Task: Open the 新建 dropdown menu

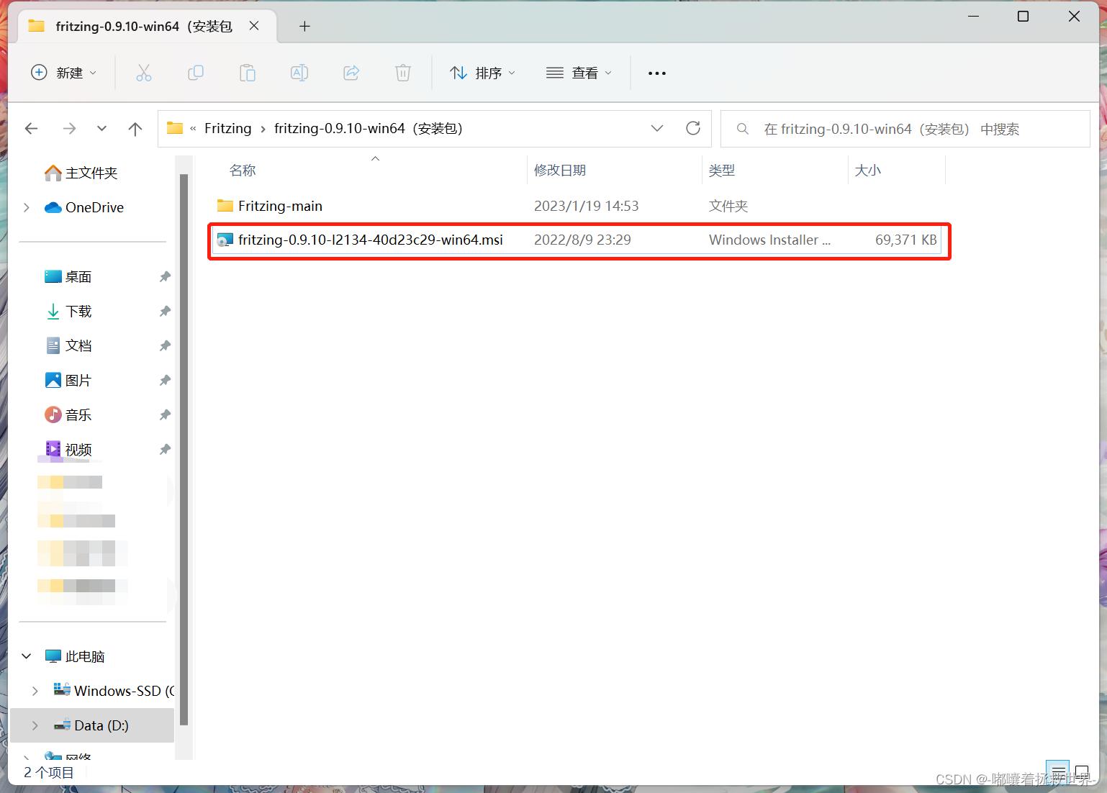Action: [63, 73]
